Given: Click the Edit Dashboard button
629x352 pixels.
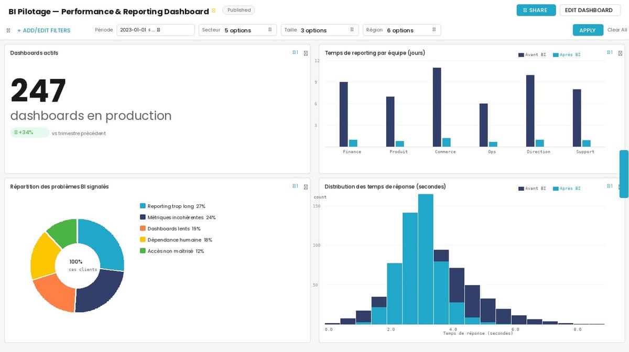Looking at the screenshot, I should 589,10.
